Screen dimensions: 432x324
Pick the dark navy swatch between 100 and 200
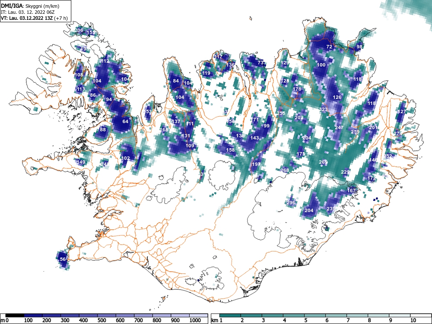pos(33,316)
